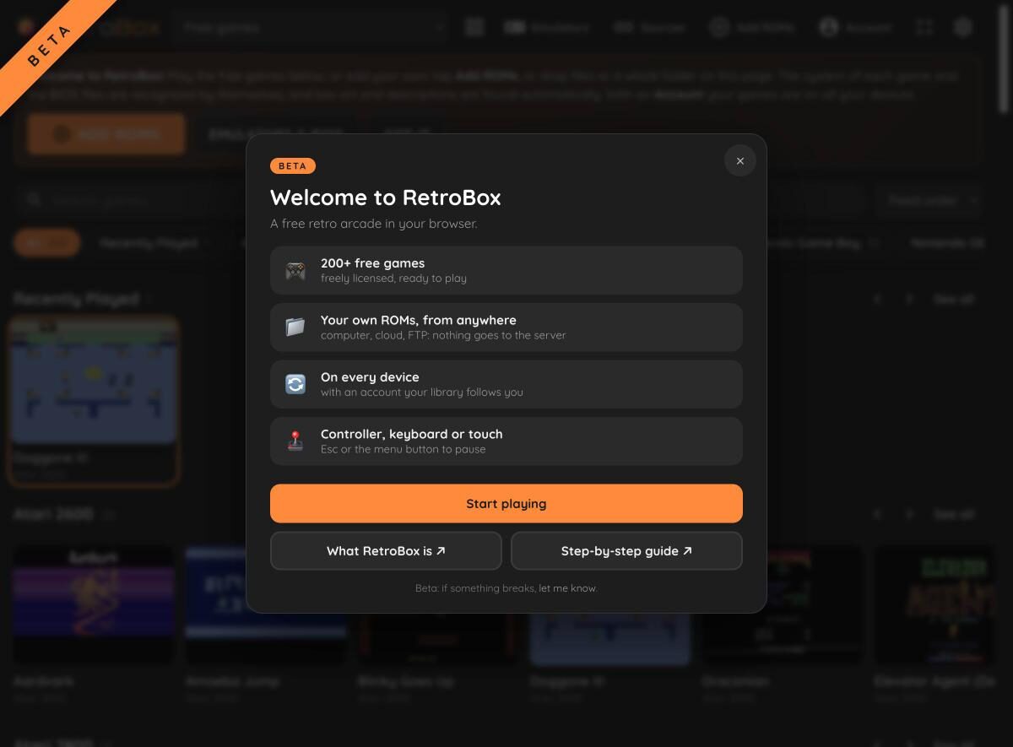Viewport: 1013px width, 747px height.
Task: Select the Your own ROMs, from anywhere text
Action: [x=418, y=320]
